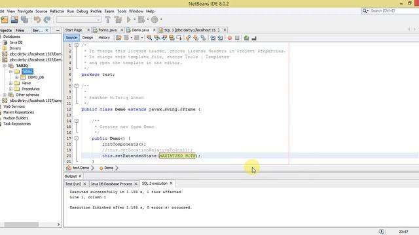Screen dimensions: 419x235
Task: Click the Find Selection magnifier icon
Action: click(149, 38)
